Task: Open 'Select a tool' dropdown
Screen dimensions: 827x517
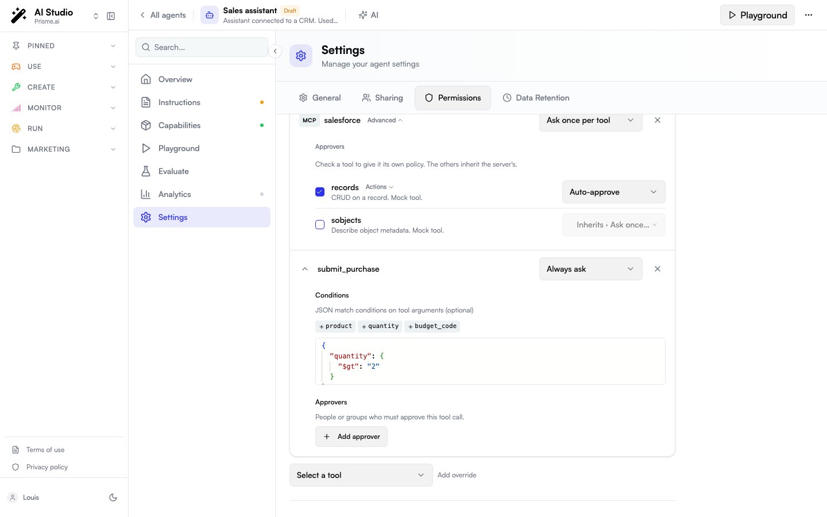Action: [x=361, y=475]
